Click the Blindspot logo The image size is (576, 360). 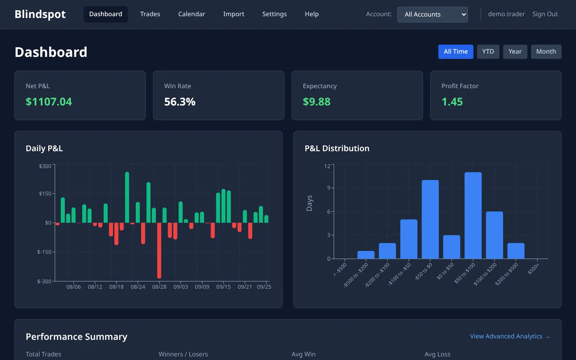click(x=40, y=14)
